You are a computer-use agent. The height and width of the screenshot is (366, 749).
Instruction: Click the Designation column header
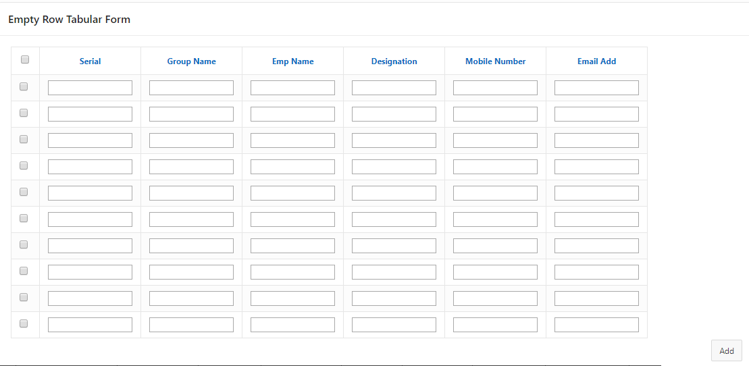pyautogui.click(x=394, y=61)
